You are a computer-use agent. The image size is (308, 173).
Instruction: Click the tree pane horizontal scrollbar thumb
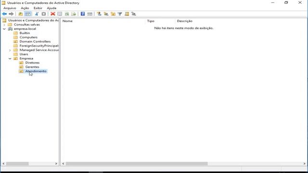(17, 163)
